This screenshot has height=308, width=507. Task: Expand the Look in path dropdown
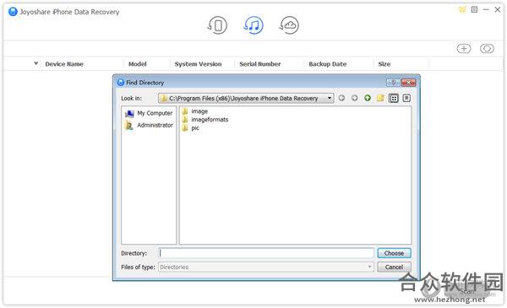[330, 98]
